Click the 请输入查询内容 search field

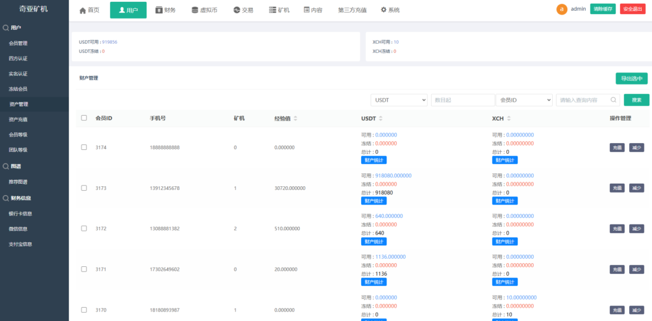coord(588,100)
